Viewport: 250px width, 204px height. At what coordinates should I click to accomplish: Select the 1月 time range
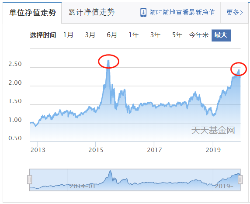68,35
